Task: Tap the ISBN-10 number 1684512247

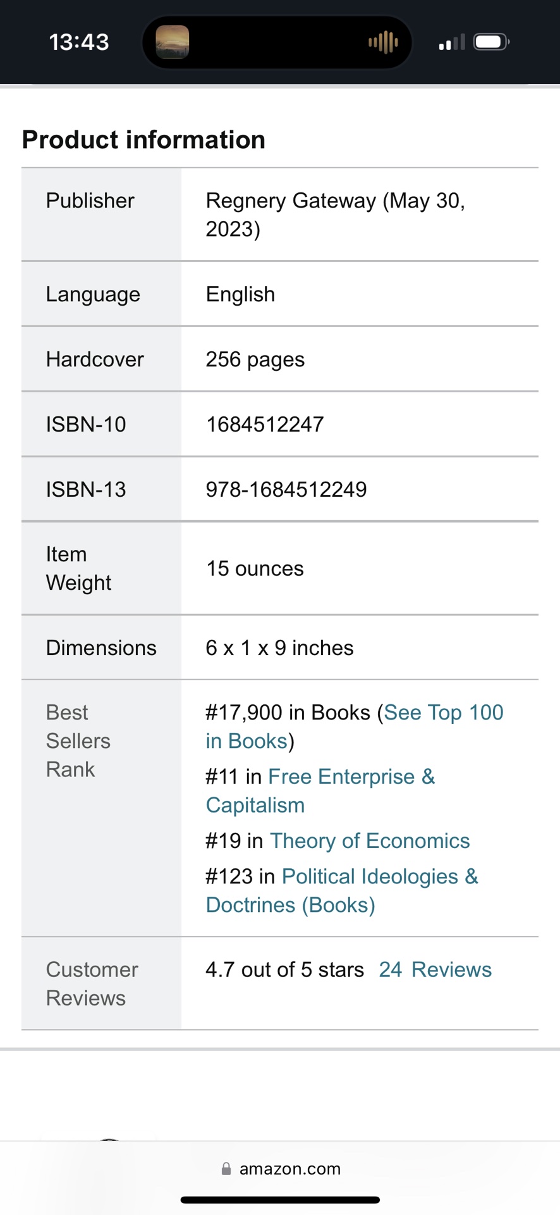Action: pos(265,424)
